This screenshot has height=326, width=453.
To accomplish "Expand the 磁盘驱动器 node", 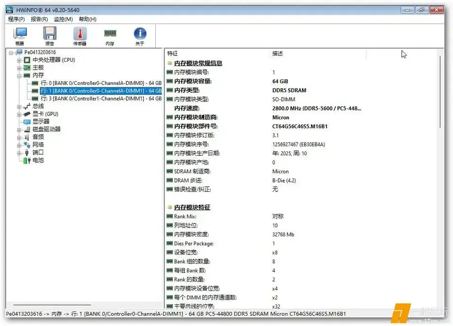I will click(19, 130).
